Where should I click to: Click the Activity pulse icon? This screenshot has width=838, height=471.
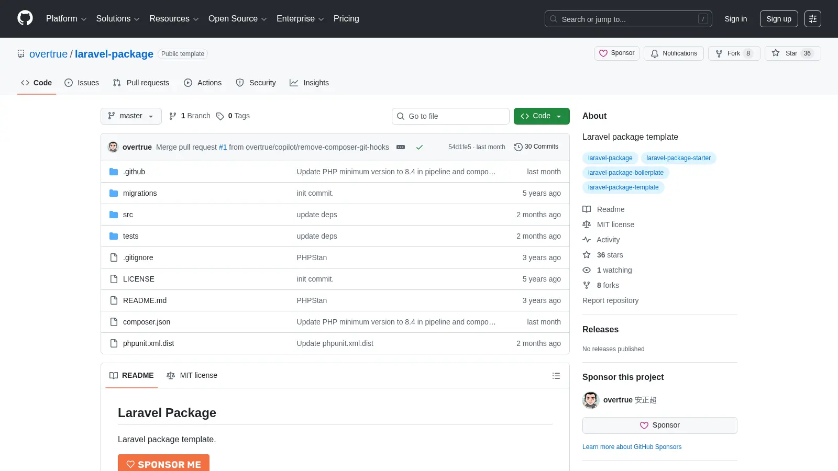(x=587, y=240)
